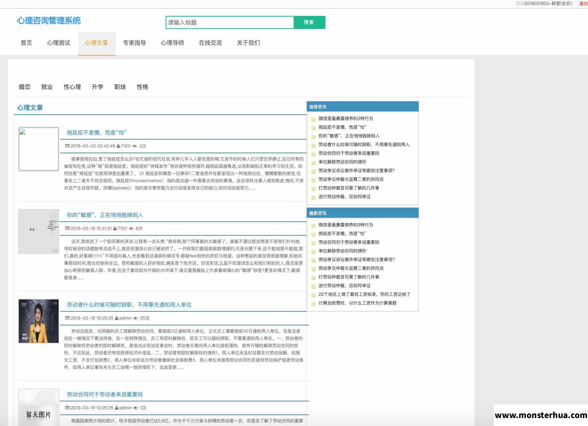Filter articles by 性格 category
Viewport: 588px width, 426px height.
pos(142,87)
